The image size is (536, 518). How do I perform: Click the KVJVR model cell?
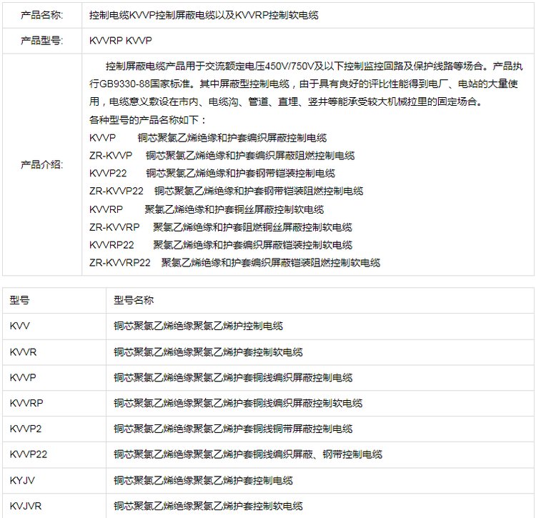pos(54,506)
